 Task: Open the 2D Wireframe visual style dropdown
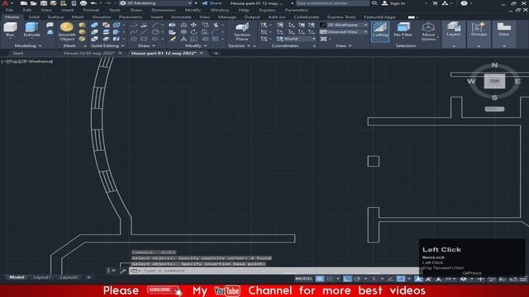[344, 25]
